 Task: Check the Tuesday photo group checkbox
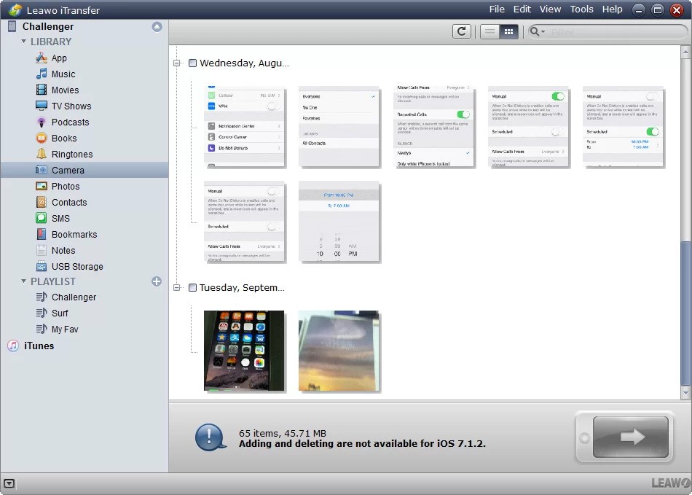(192, 288)
